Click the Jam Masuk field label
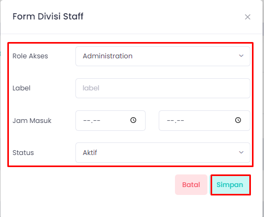The height and width of the screenshot is (217, 264). point(32,121)
